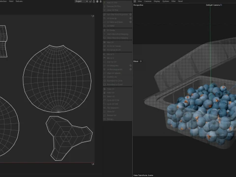Open the viewport Filter menu
Screen dimensions: 236x177
coord(174,1)
